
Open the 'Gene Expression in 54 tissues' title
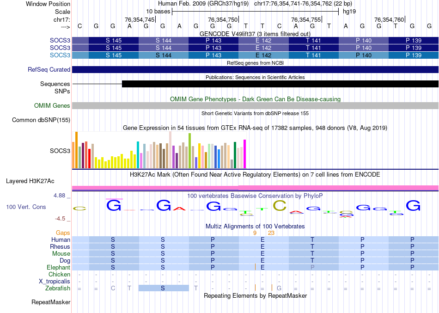click(255, 128)
